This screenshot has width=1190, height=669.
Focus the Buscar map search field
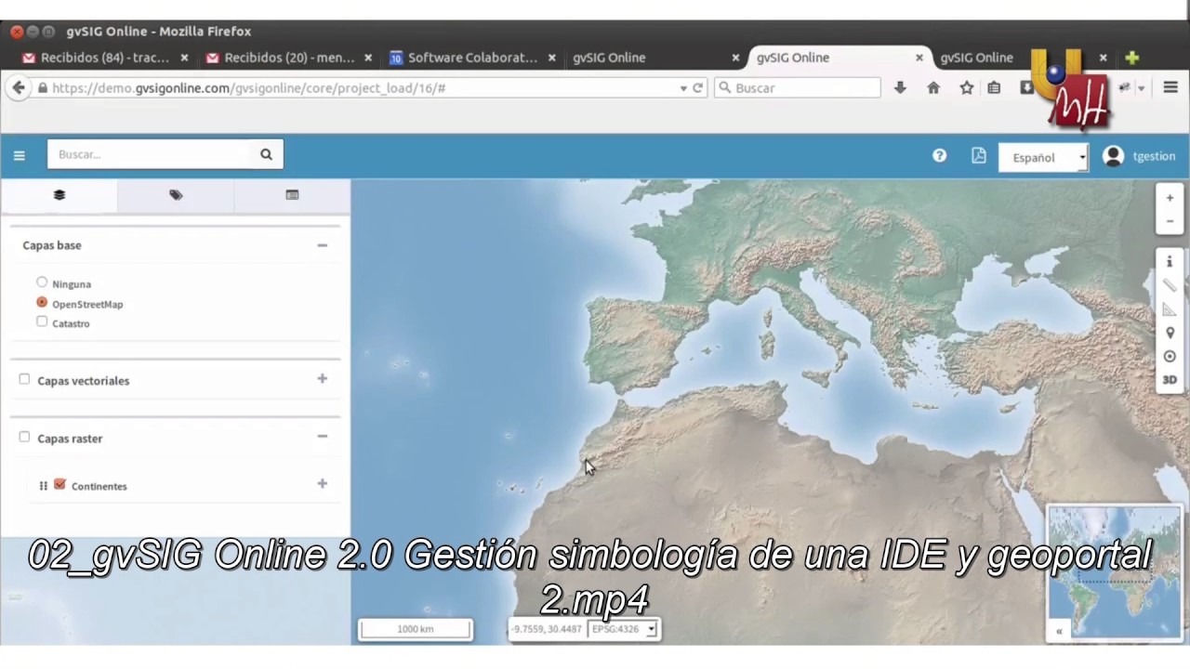149,154
